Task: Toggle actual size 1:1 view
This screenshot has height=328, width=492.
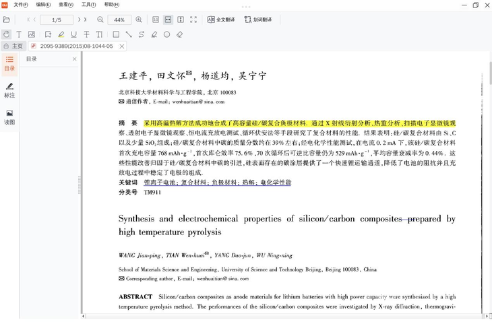Action: [x=156, y=20]
